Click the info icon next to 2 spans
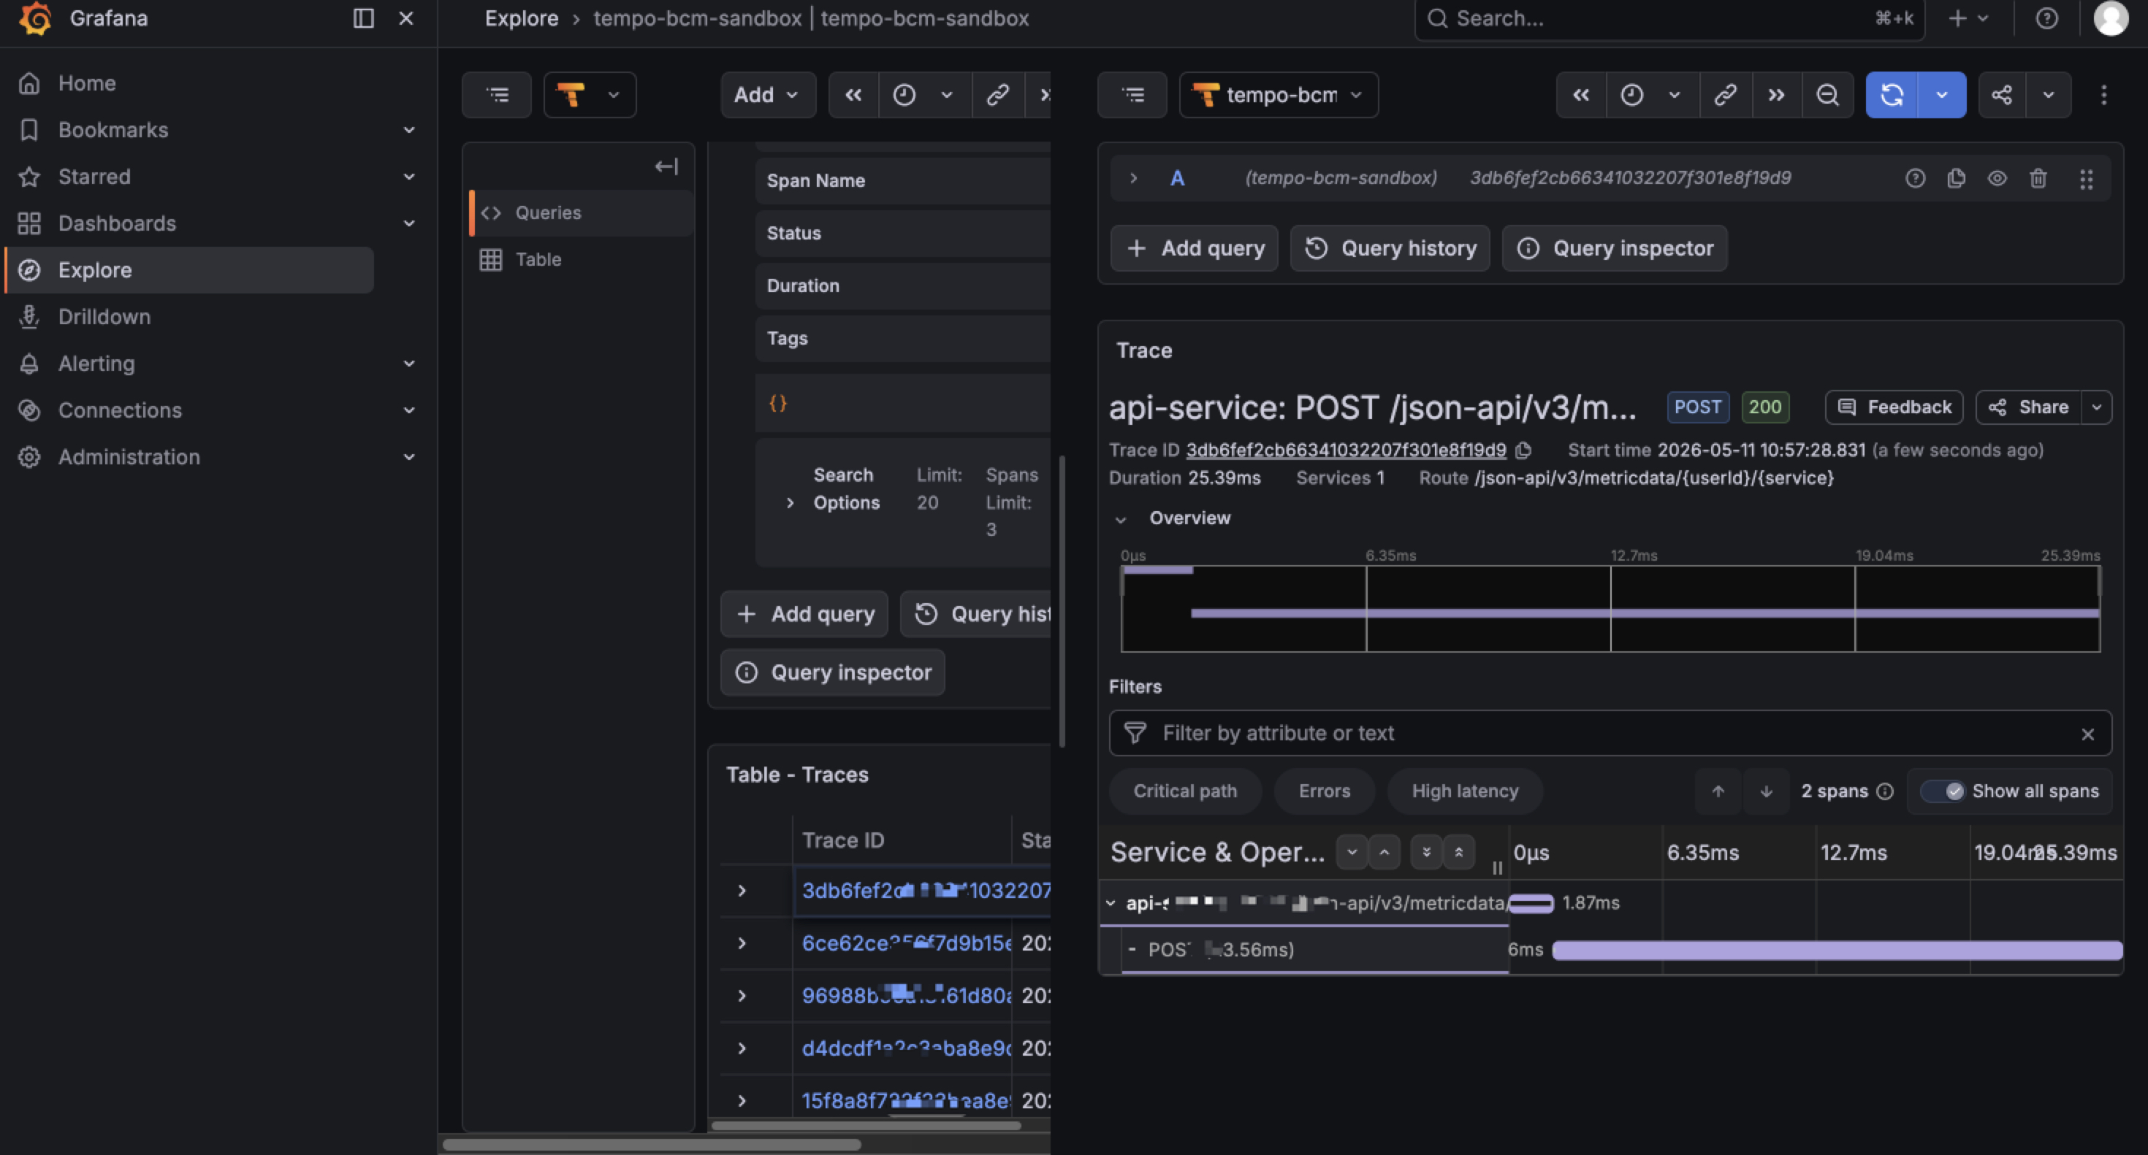Screen dimensions: 2148x1155 pos(1884,791)
